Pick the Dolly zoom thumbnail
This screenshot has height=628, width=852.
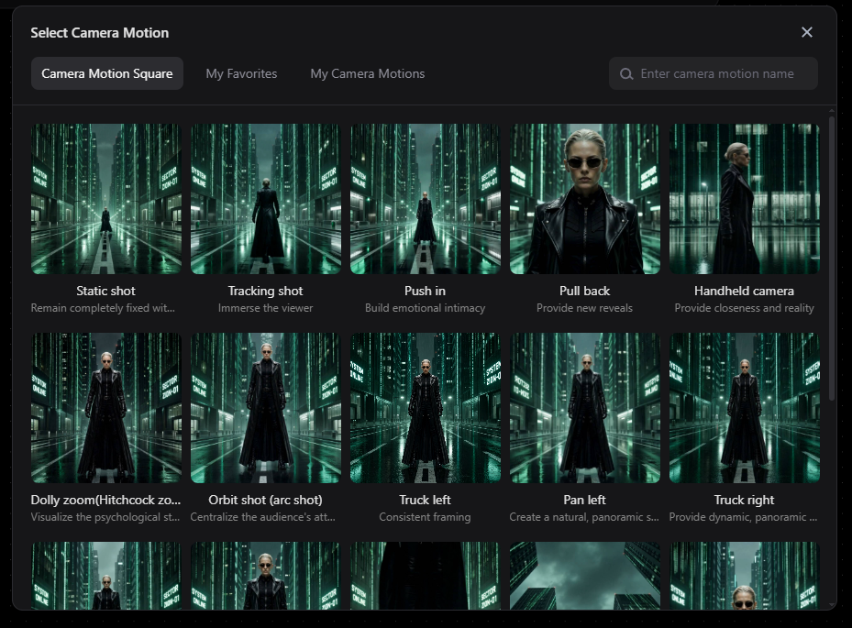(x=106, y=408)
